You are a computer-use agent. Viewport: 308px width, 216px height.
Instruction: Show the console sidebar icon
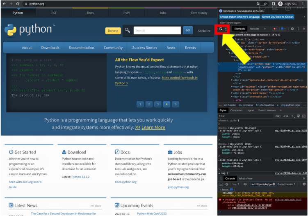tap(221, 184)
